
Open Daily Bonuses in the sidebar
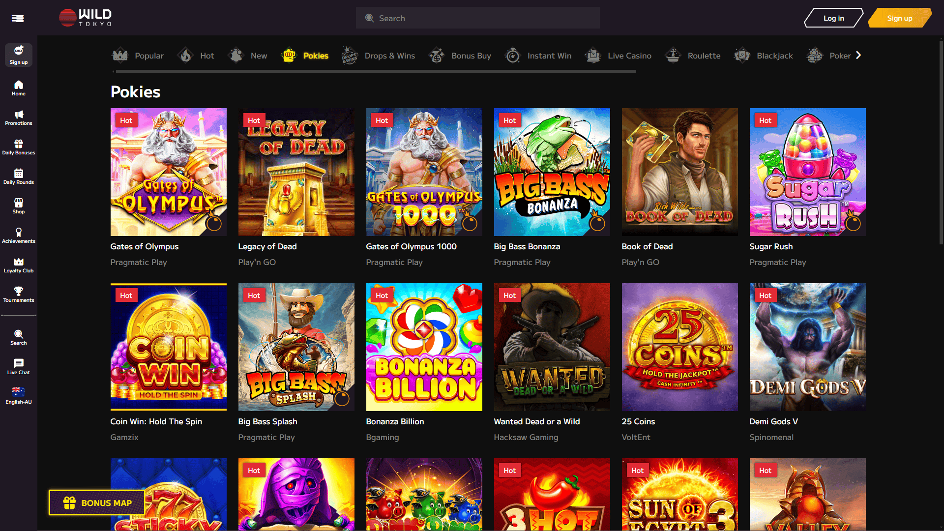click(x=19, y=147)
